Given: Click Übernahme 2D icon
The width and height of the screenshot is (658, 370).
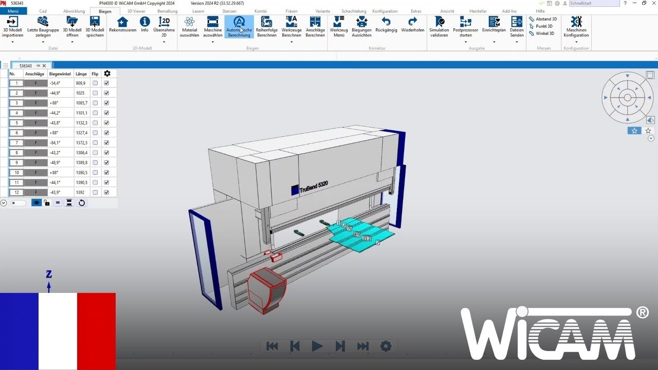Looking at the screenshot, I should click(x=164, y=22).
